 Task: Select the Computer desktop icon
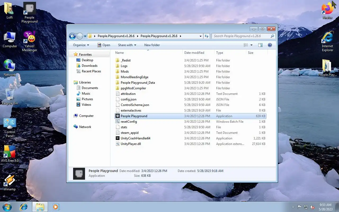click(x=10, y=40)
